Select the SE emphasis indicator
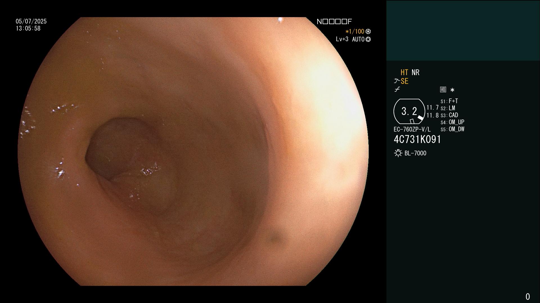 (x=404, y=81)
